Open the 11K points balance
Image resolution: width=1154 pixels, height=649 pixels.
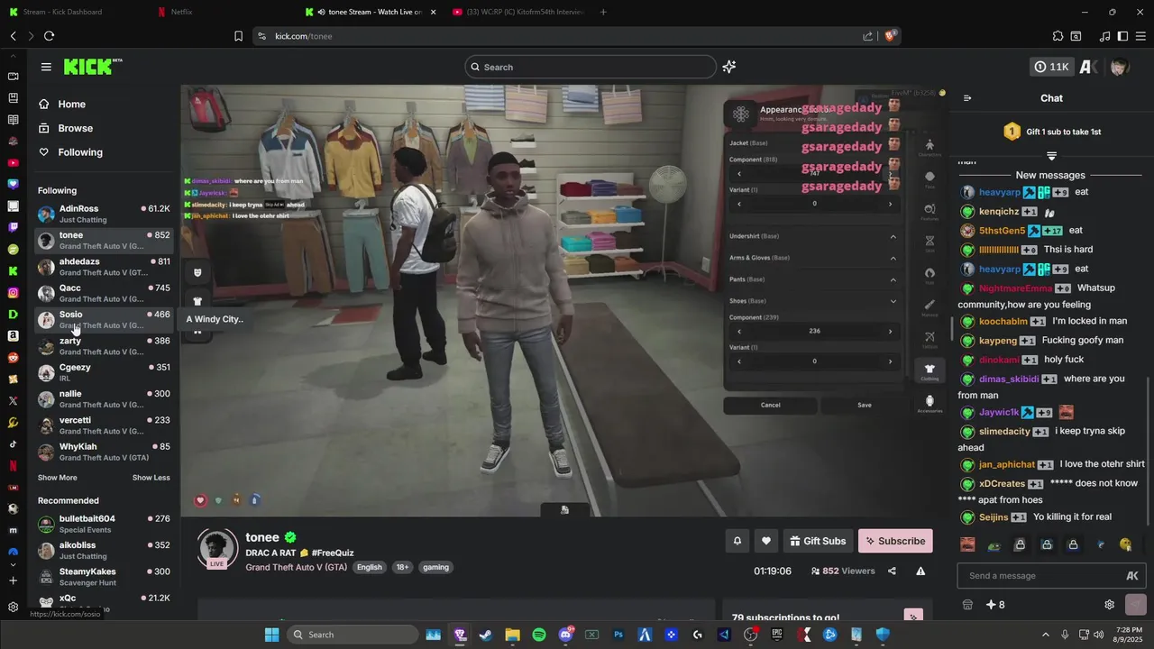pos(1052,67)
